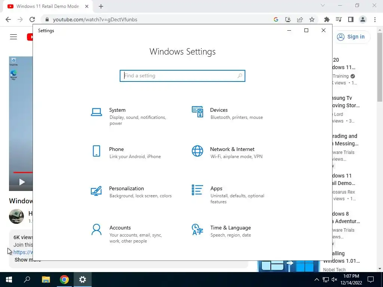
Task: Open the Windows 8 Adventur… recommended video
Action: pos(346,217)
